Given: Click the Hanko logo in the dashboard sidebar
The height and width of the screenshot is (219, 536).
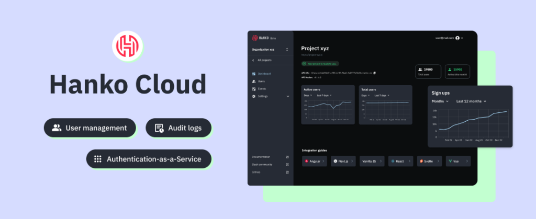Looking at the screenshot, I should coord(260,38).
